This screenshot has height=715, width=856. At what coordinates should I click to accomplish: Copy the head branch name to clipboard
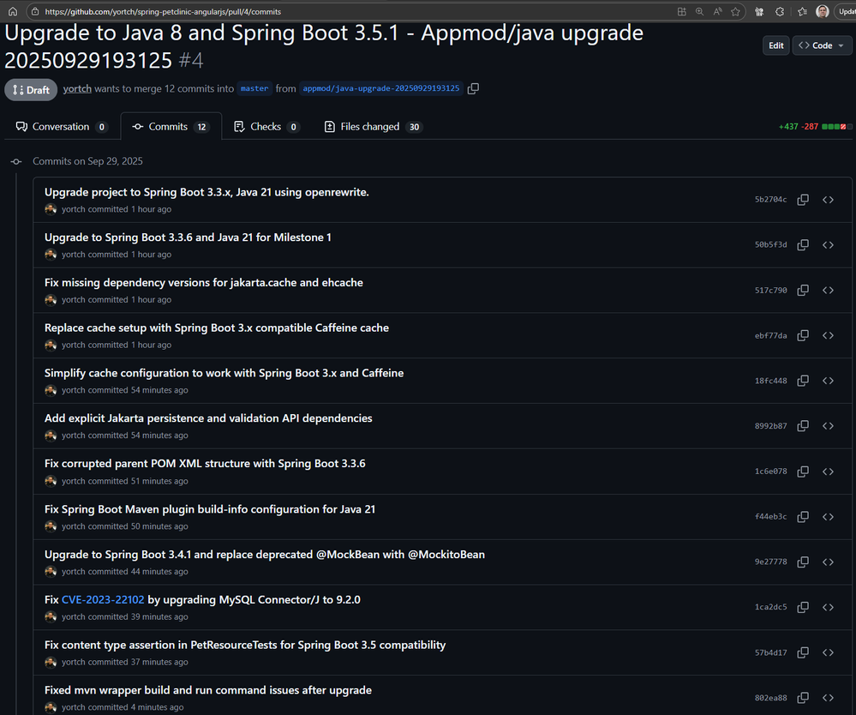point(473,88)
